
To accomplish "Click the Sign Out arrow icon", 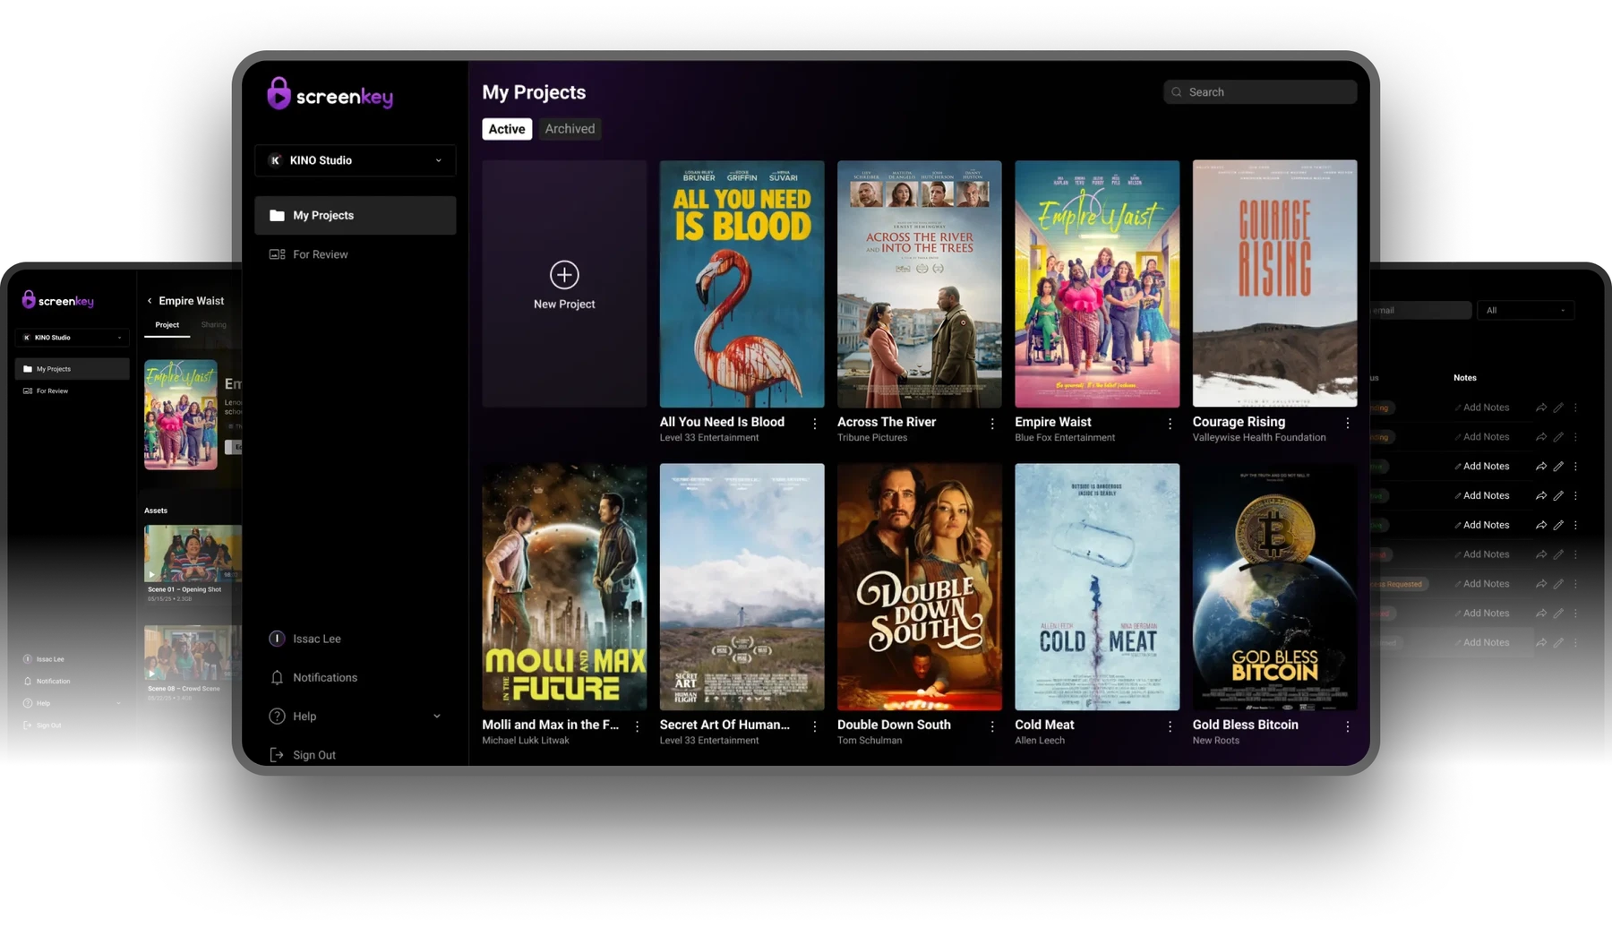I will click(277, 755).
